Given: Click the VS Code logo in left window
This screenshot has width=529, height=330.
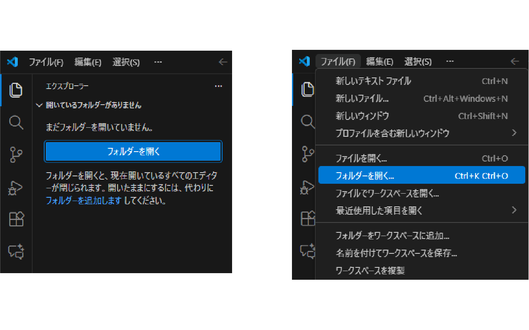Looking at the screenshot, I should pos(12,62).
